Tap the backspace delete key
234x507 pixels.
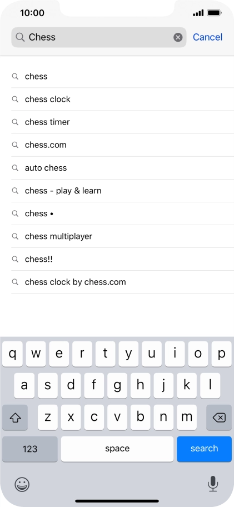(x=219, y=417)
